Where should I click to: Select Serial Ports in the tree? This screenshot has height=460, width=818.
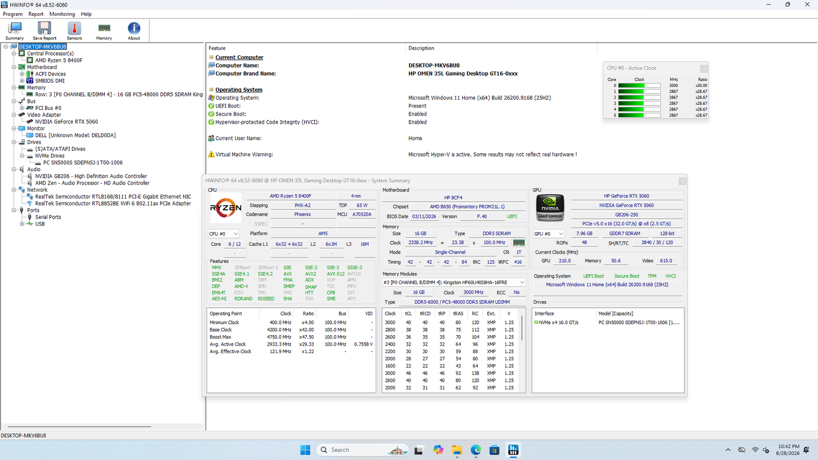click(x=48, y=217)
